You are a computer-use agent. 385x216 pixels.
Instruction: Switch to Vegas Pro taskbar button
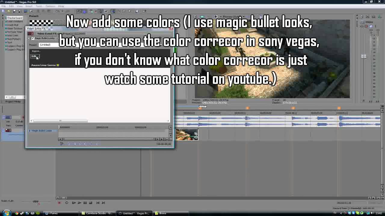point(134,213)
